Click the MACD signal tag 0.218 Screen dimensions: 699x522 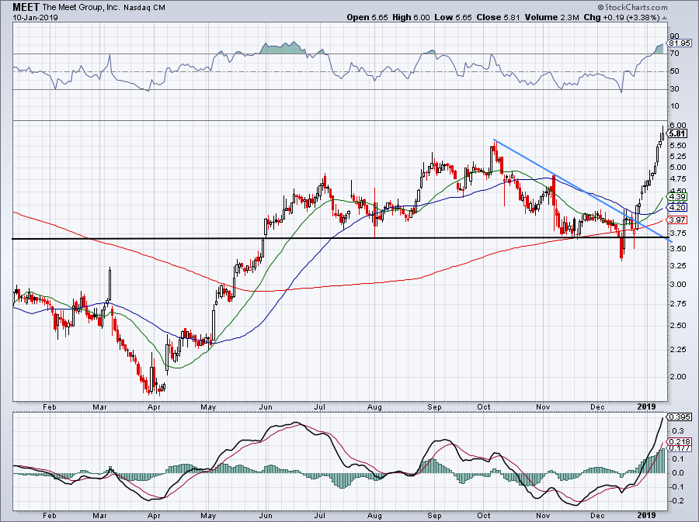point(680,442)
